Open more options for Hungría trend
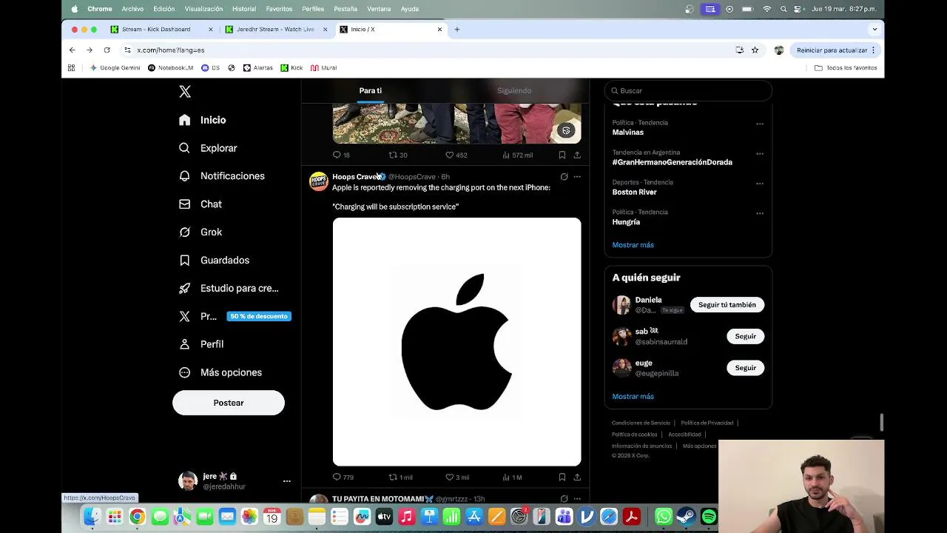Screen dimensions: 947x533 tap(760, 213)
